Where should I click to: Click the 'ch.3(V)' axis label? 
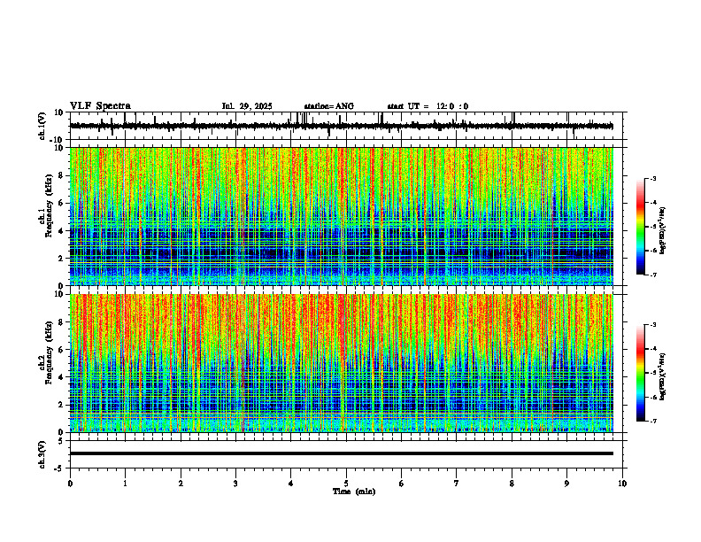(x=42, y=454)
